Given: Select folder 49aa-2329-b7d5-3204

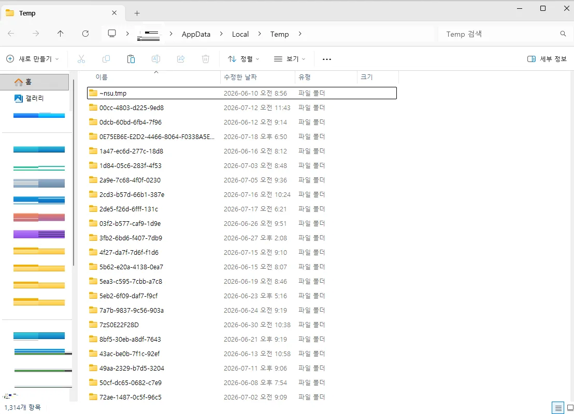Looking at the screenshot, I should click(241, 368).
